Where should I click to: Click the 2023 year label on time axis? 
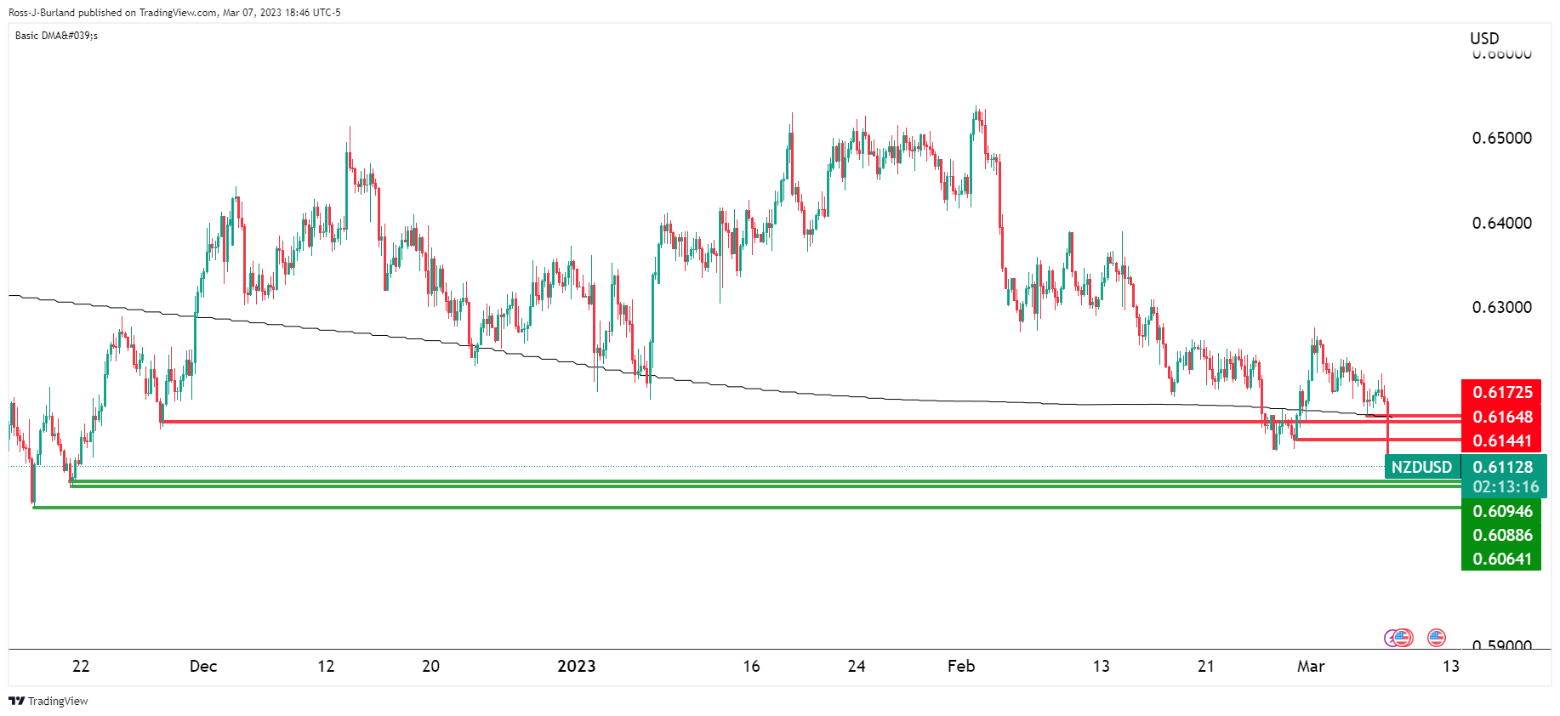pos(577,666)
